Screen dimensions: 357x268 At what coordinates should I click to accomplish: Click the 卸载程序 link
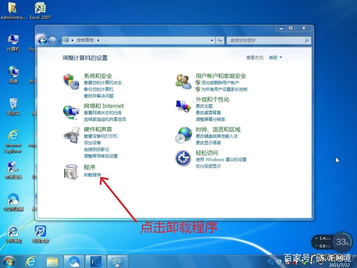click(92, 175)
